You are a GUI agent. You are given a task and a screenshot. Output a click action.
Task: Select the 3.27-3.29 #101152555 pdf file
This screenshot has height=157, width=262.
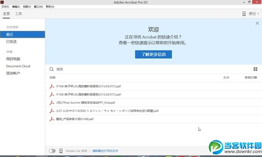(154, 111)
